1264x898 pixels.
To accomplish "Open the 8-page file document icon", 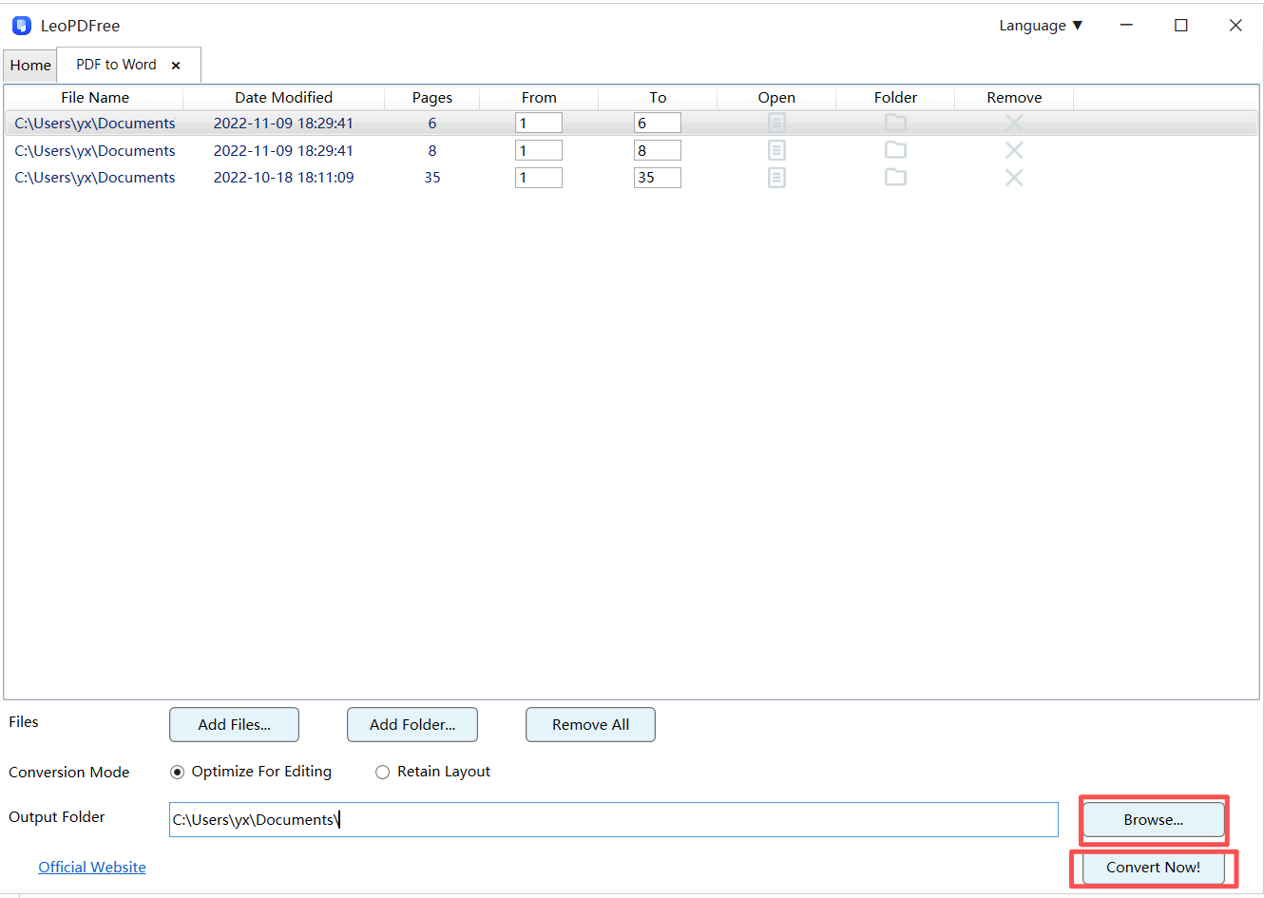I will coord(776,150).
